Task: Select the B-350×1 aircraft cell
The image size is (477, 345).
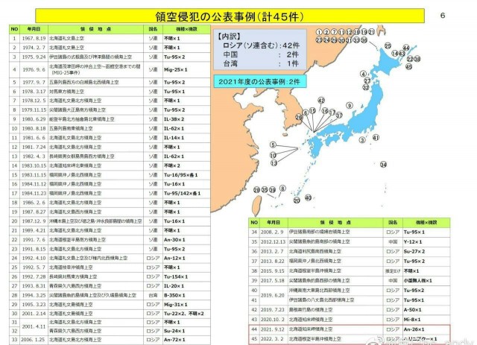Action: [x=186, y=295]
